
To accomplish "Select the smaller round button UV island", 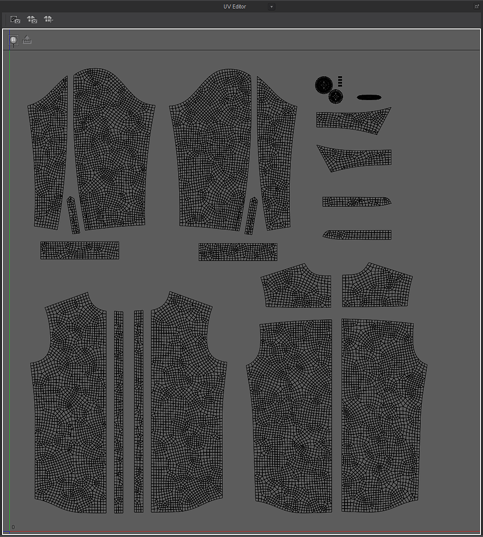I will [336, 97].
